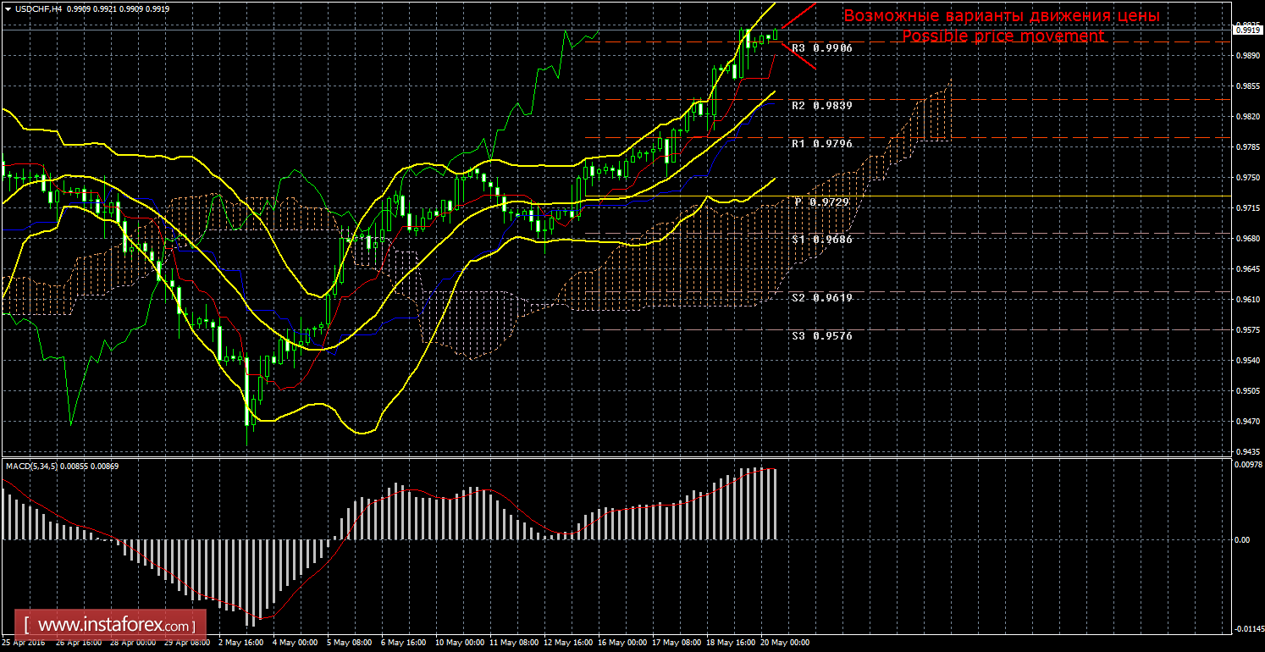Click the 2 May 16:00 time axis label
Image resolution: width=1265 pixels, height=652 pixels.
(x=240, y=643)
